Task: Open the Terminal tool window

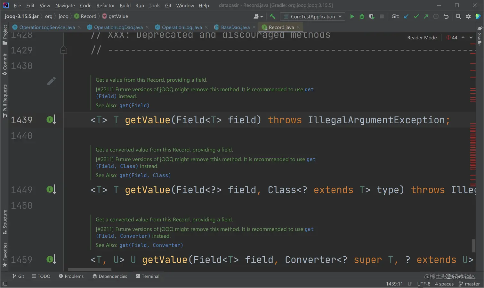Action: (147, 276)
